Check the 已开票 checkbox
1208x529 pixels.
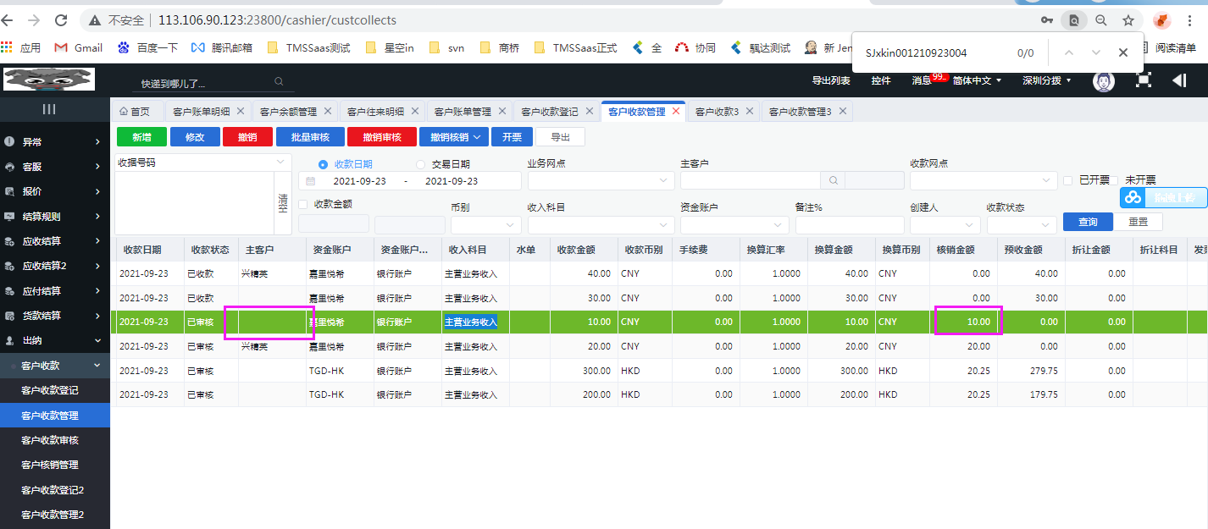click(x=1068, y=180)
